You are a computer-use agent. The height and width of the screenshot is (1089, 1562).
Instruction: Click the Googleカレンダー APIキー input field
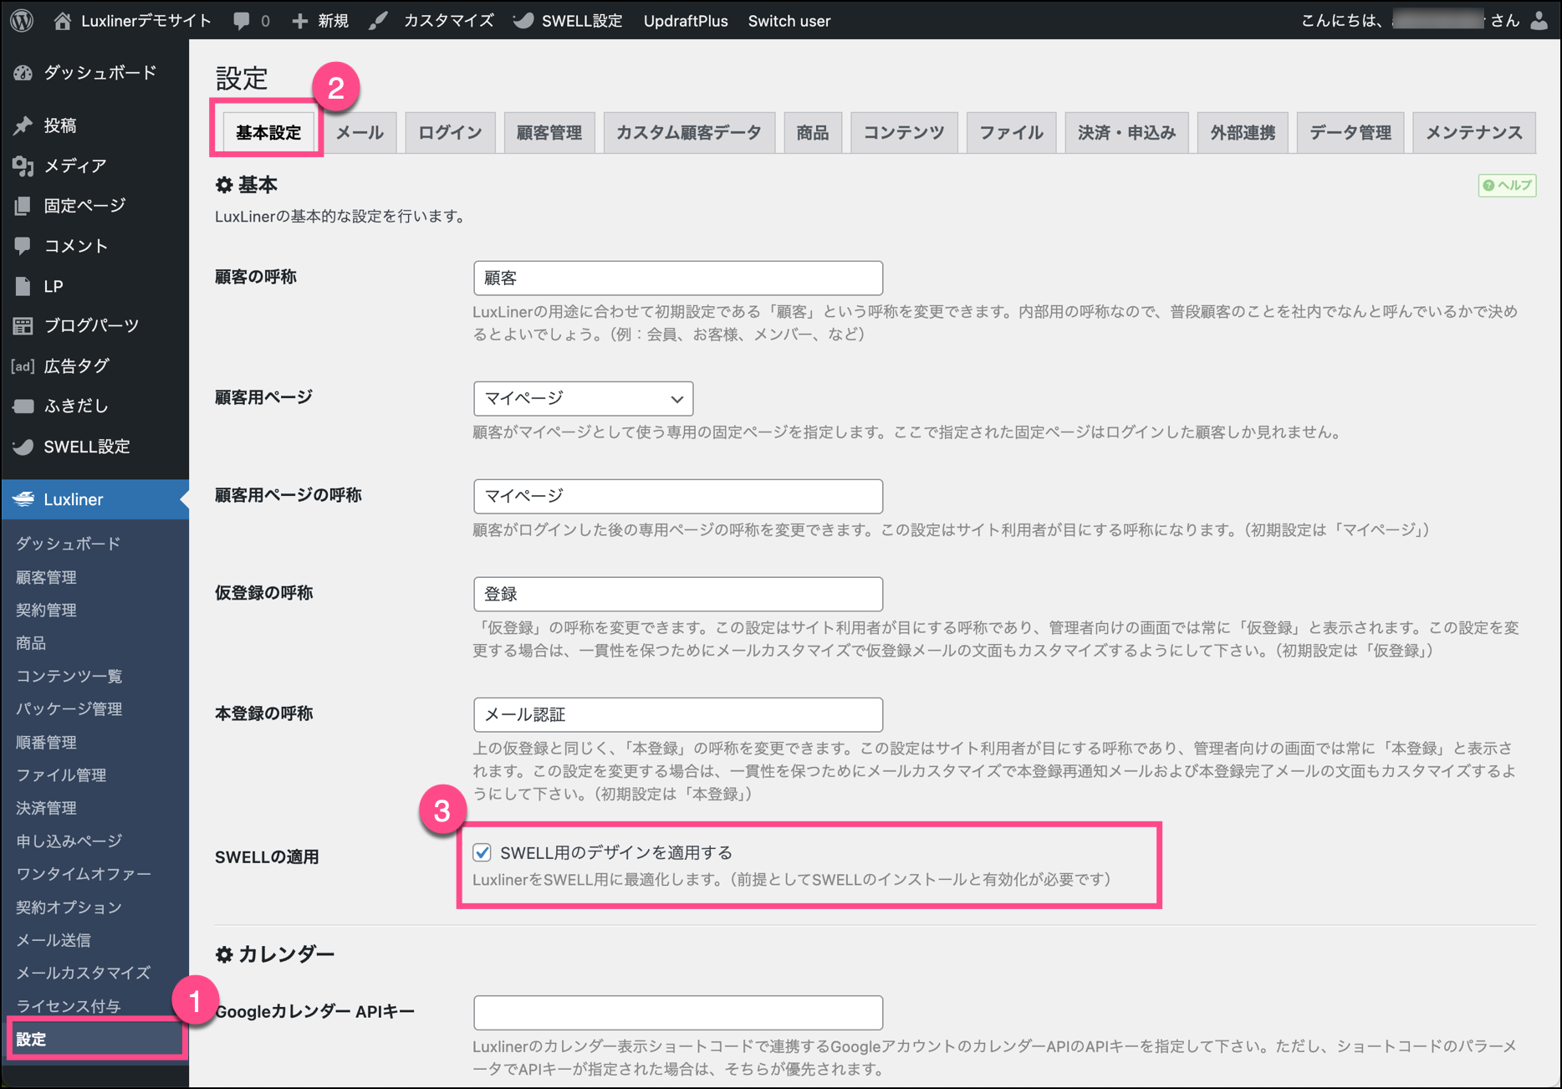[x=677, y=1013]
